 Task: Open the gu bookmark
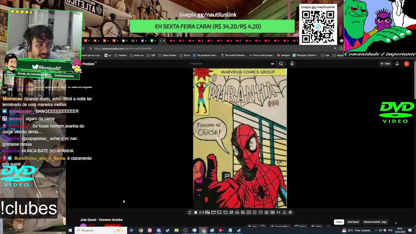pos(108,55)
